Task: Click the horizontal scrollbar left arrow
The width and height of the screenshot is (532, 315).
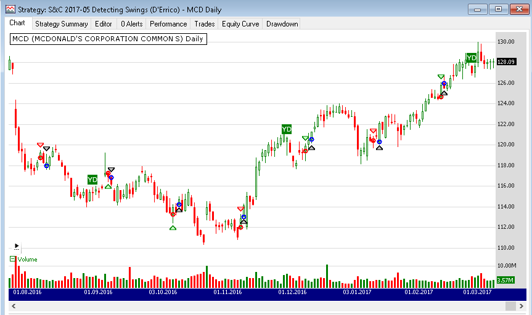Action: (x=13, y=306)
